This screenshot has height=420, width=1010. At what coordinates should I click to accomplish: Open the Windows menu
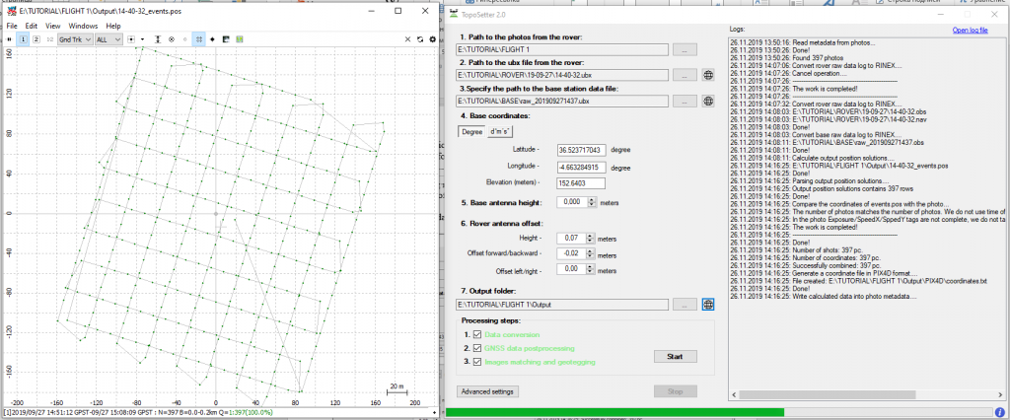(x=83, y=25)
